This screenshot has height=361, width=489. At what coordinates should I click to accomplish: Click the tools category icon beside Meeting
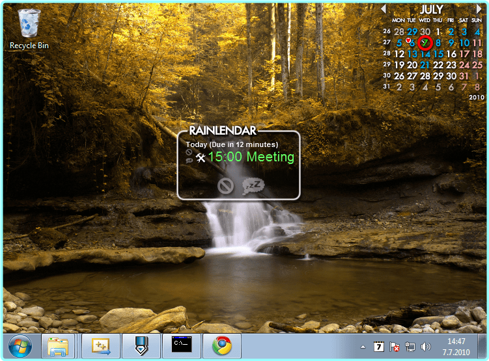tap(201, 157)
